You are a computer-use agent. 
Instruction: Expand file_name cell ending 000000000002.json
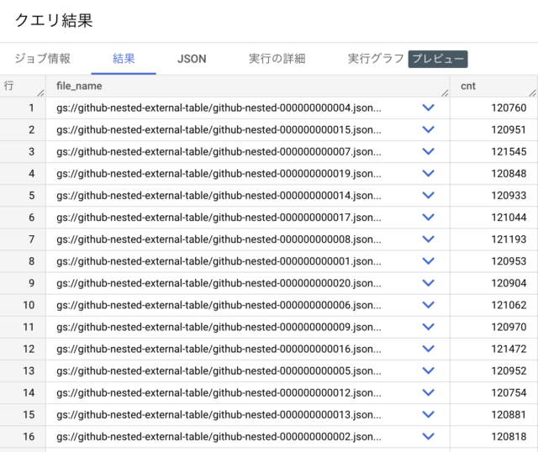[x=428, y=437]
